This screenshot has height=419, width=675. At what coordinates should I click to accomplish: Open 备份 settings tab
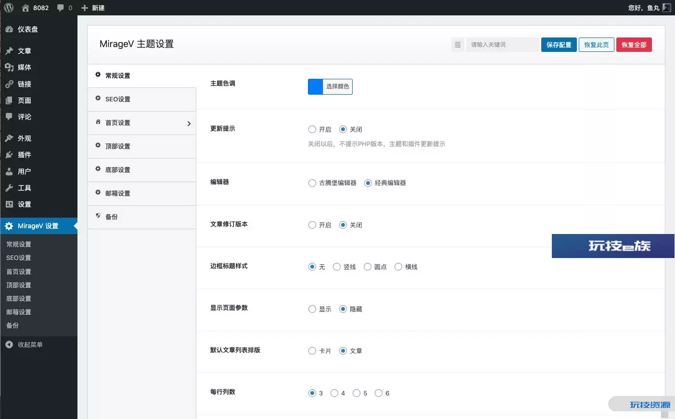pyautogui.click(x=142, y=217)
